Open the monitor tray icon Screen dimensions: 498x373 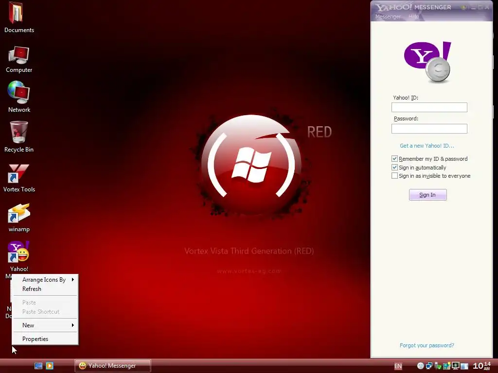point(455,366)
